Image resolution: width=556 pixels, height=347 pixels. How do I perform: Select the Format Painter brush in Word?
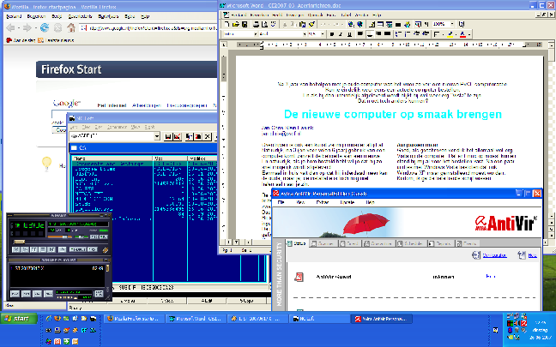(x=311, y=24)
